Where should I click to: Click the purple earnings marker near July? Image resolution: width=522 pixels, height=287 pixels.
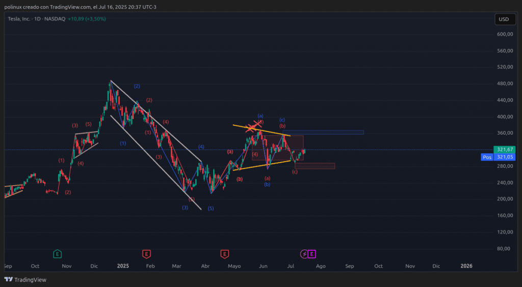tap(311, 253)
